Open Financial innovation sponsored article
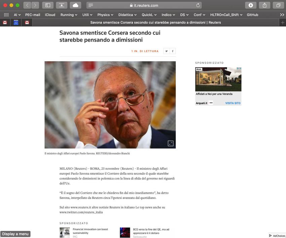Screen dimensions: 286x238 pyautogui.click(x=90, y=231)
